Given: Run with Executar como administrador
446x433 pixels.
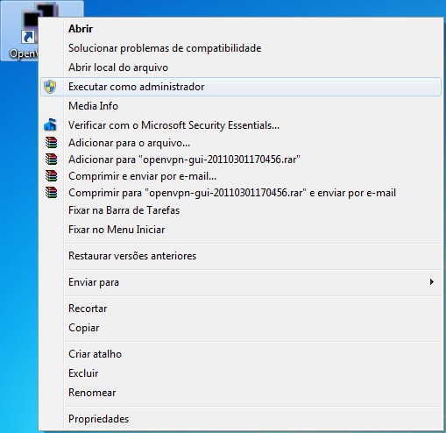Looking at the screenshot, I should (241, 87).
